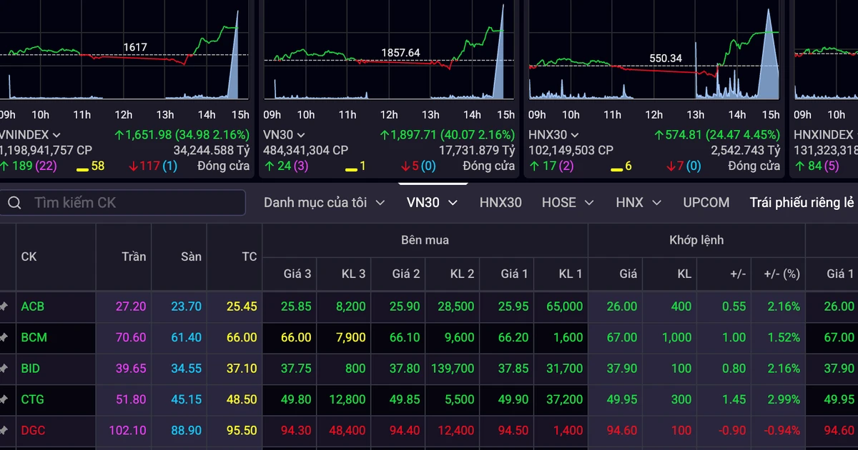Open the ACB ticker symbol
858x450 pixels.
coord(33,306)
